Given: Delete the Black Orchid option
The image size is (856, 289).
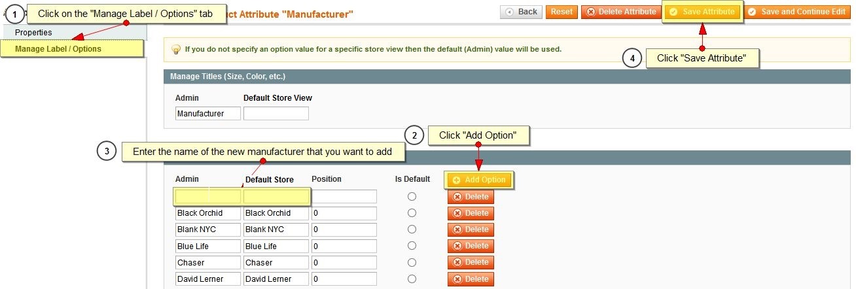Looking at the screenshot, I should [471, 213].
